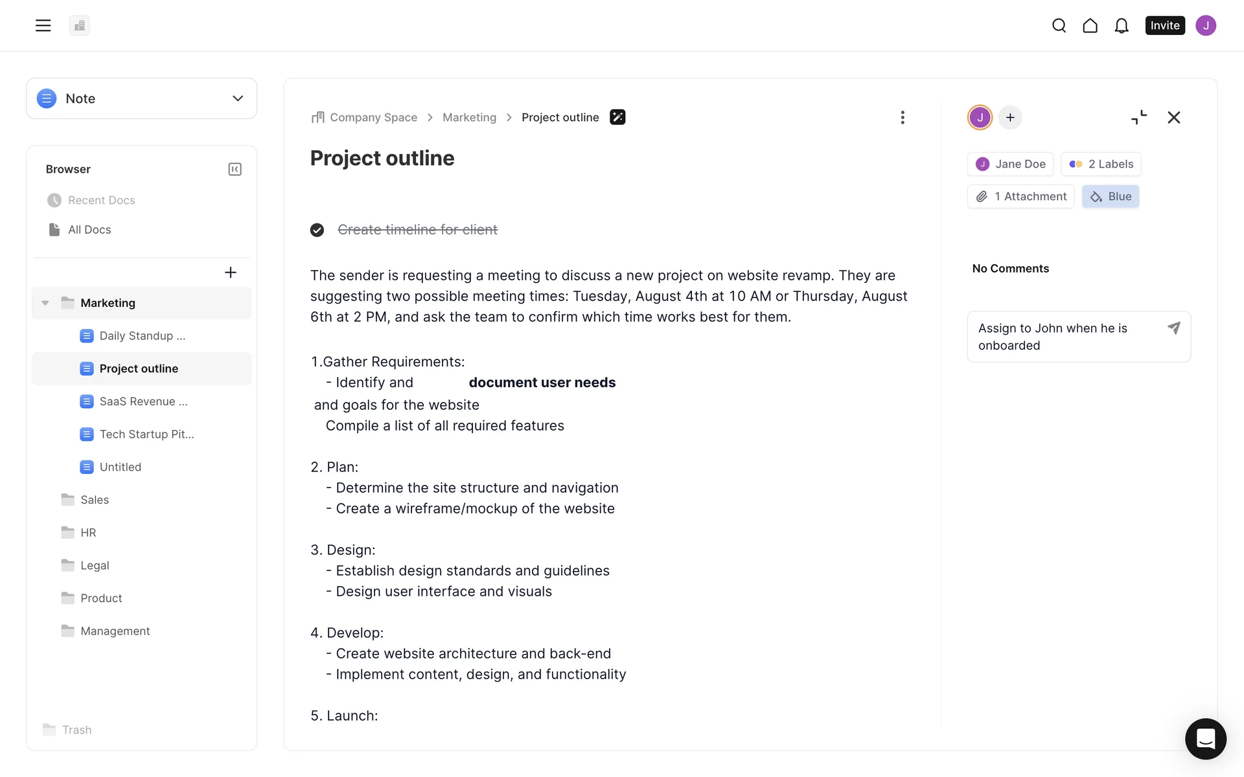Change the Blue color tag
This screenshot has width=1244, height=777.
pyautogui.click(x=1110, y=196)
